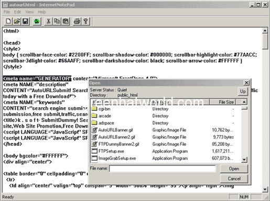Minimize the InternetNotePad window
The image size is (270, 201).
click(252, 5)
